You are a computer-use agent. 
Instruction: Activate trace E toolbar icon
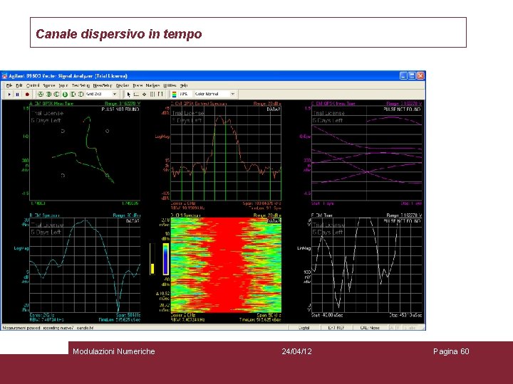click(x=73, y=95)
